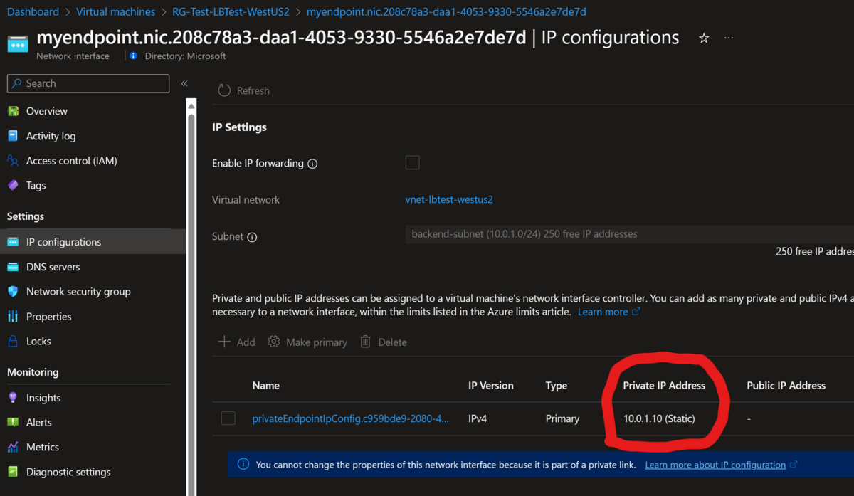Select the privateEndpointIpConfig row checkbox

tap(228, 418)
